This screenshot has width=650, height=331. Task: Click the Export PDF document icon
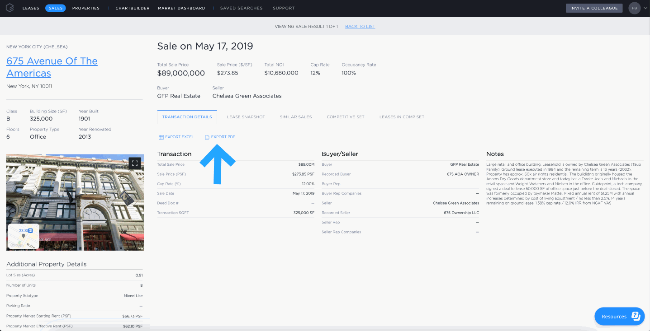tap(207, 137)
